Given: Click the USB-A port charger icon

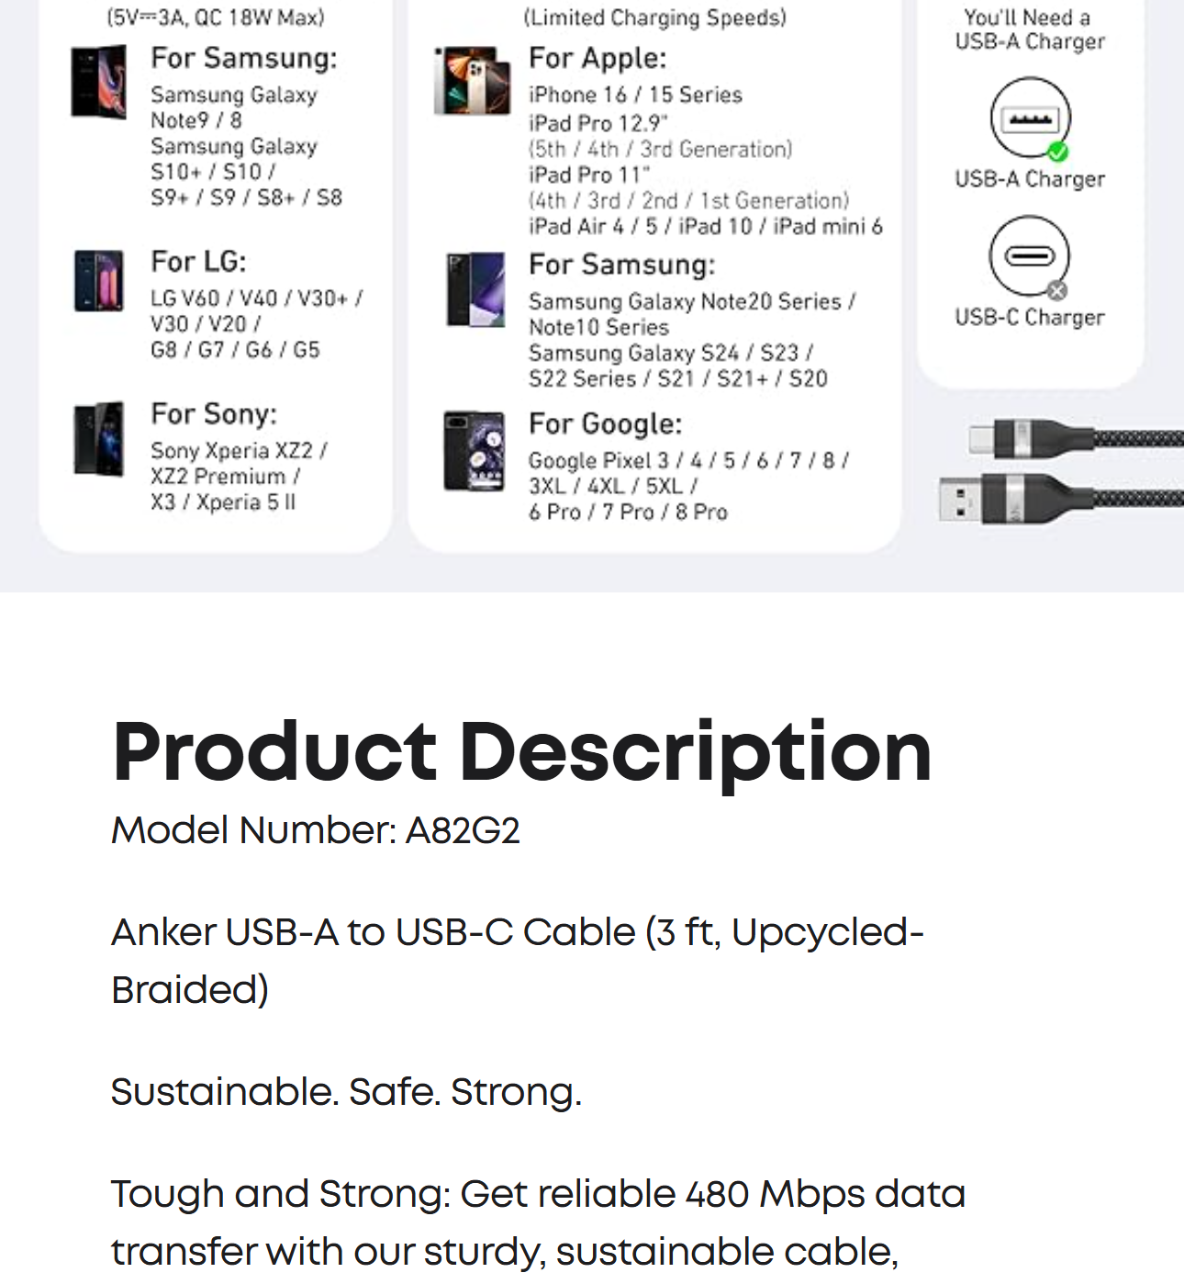Looking at the screenshot, I should click(x=1029, y=118).
